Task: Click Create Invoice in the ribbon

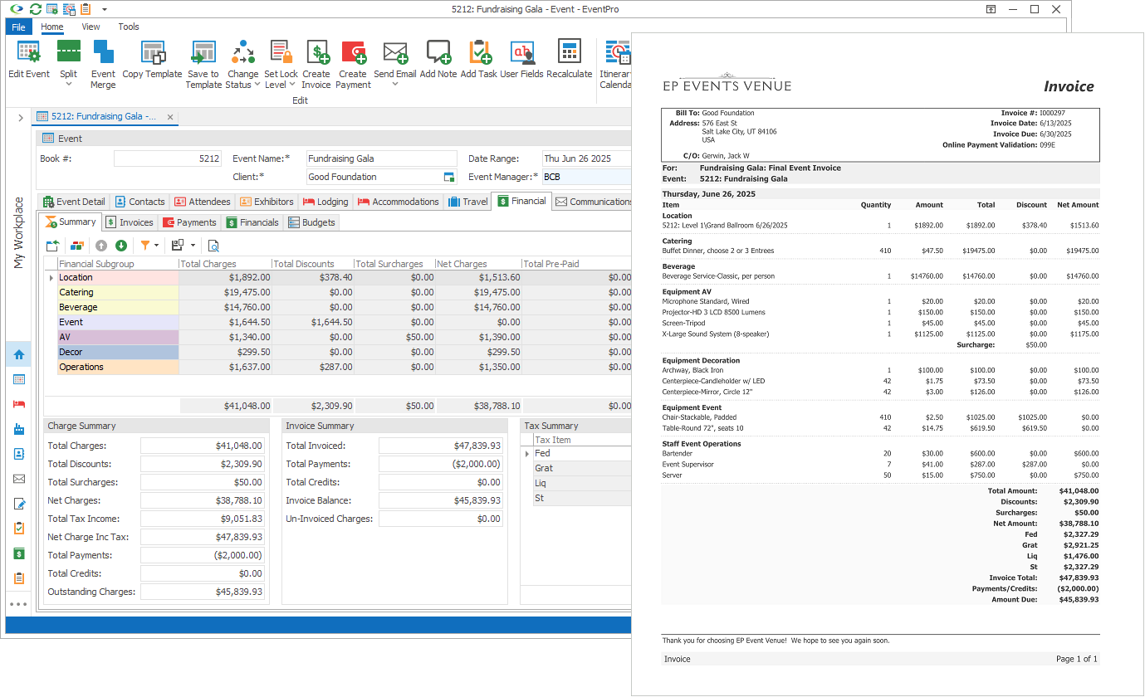Action: click(x=316, y=65)
